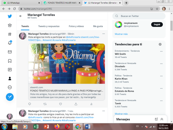Open Firefox from the taskbar
Image resolution: width=173 pixels, height=130 pixels.
coord(57,126)
